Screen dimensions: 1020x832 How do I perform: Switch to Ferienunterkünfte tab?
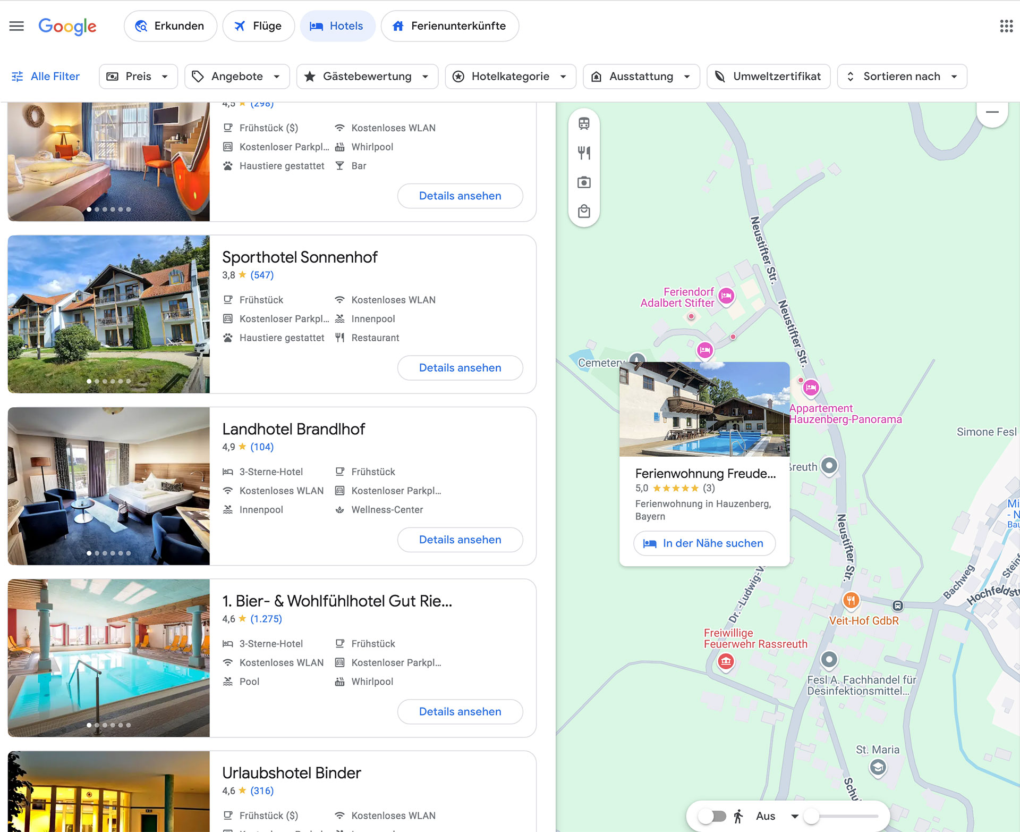pyautogui.click(x=450, y=26)
